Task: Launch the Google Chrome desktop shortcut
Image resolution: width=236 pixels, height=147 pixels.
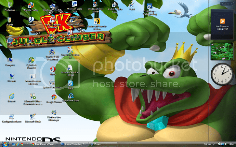Action: click(x=54, y=98)
